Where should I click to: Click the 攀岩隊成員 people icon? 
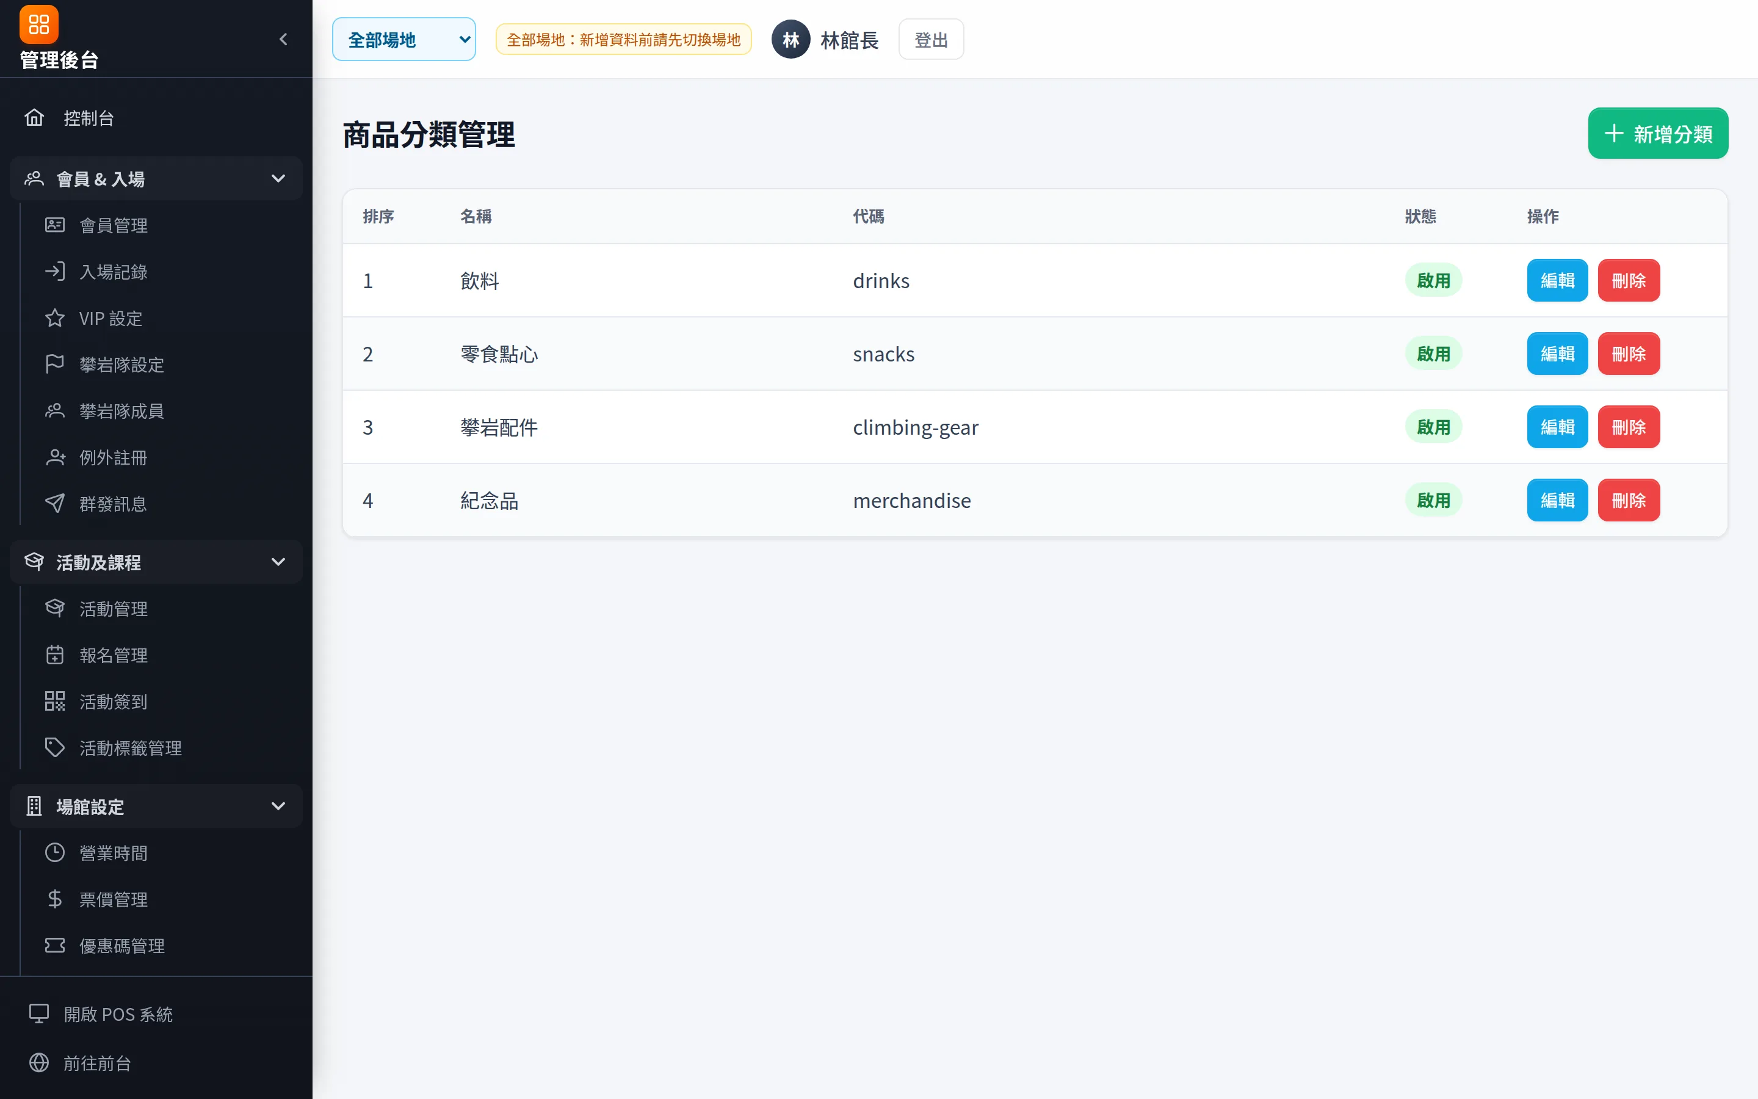click(x=54, y=411)
